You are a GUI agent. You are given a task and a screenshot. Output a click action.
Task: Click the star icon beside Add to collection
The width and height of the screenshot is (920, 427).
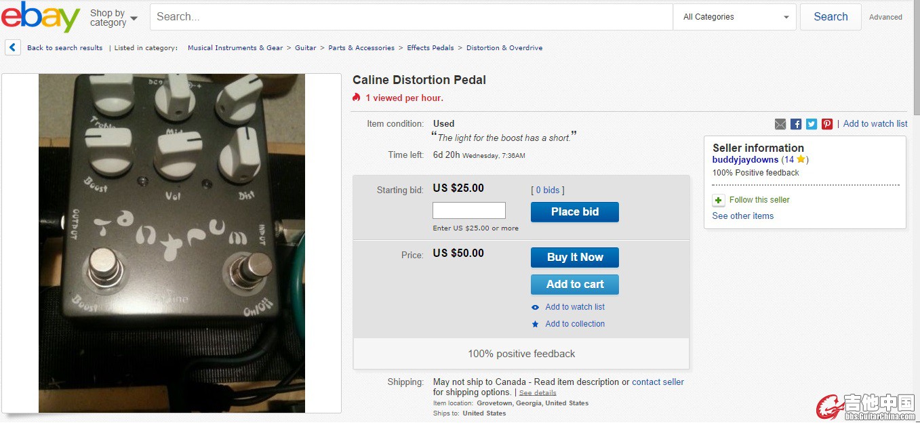(536, 324)
